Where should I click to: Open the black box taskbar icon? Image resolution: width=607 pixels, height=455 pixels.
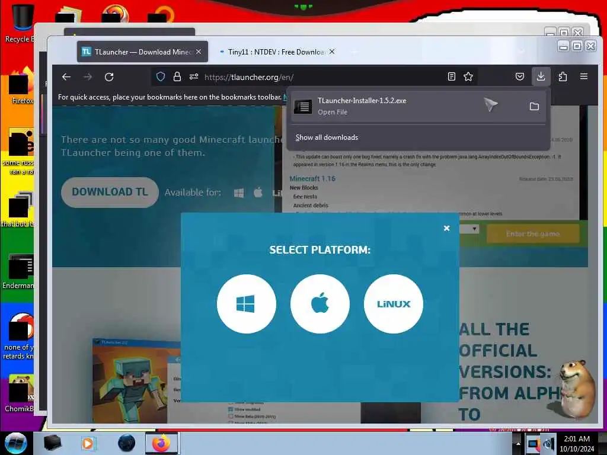click(x=52, y=443)
